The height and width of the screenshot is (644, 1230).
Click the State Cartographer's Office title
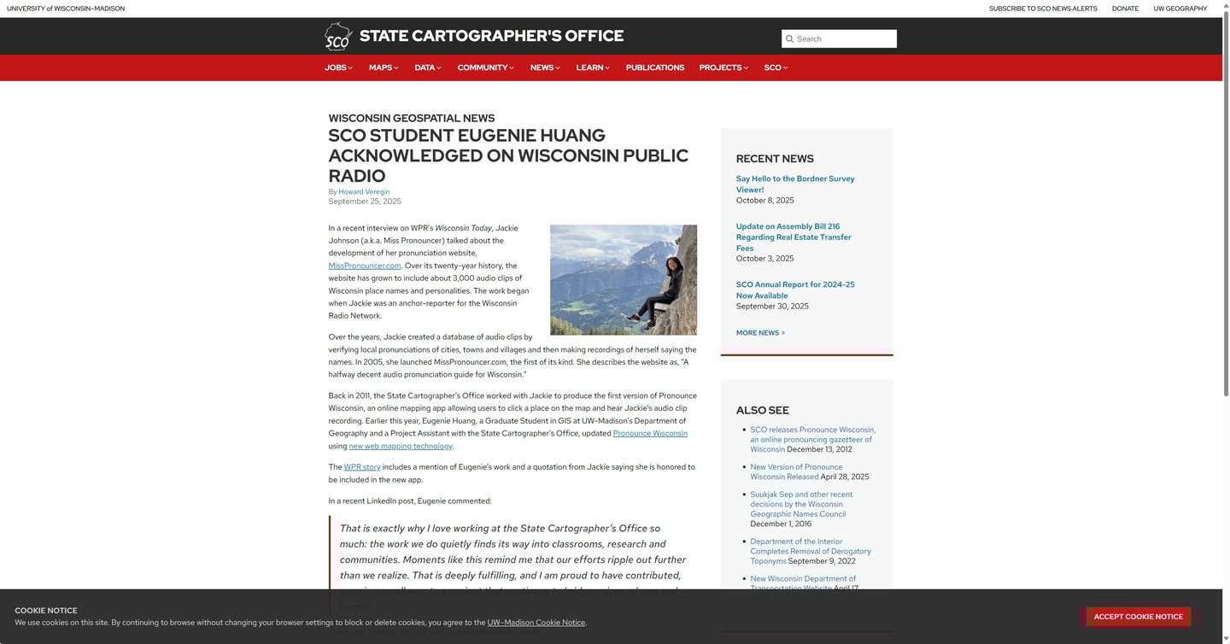(x=491, y=36)
